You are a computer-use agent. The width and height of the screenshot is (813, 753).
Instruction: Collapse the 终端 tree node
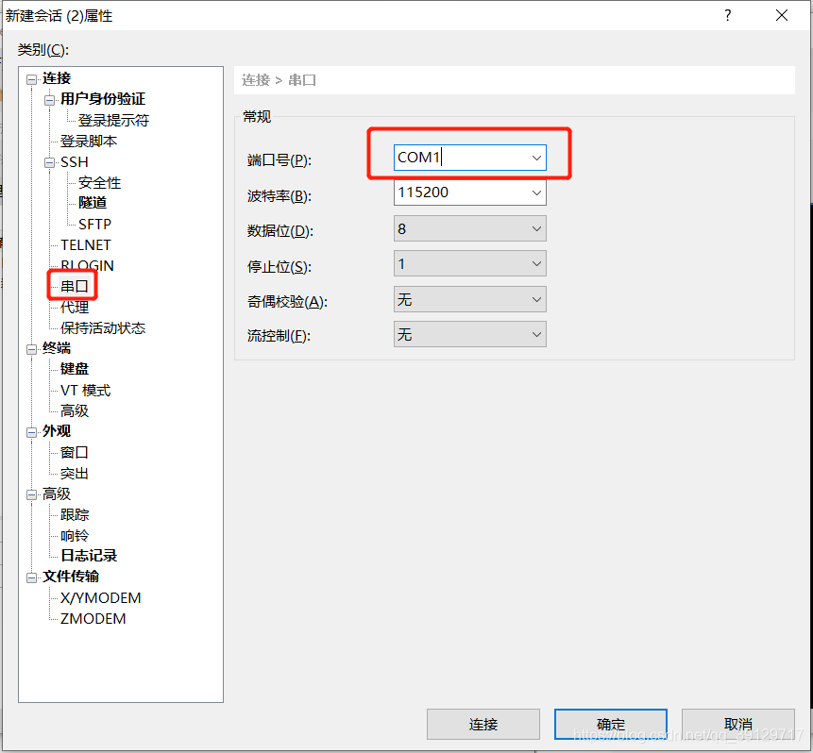[x=31, y=349]
